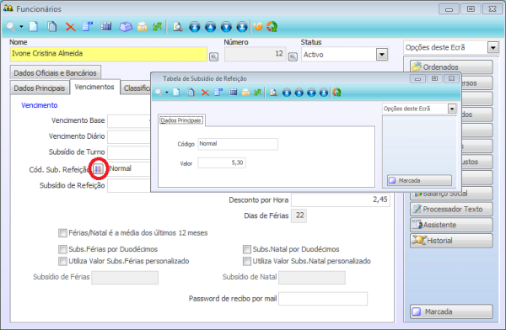Click the Valor field showing 5,30
This screenshot has height=330, width=506.
[222, 162]
